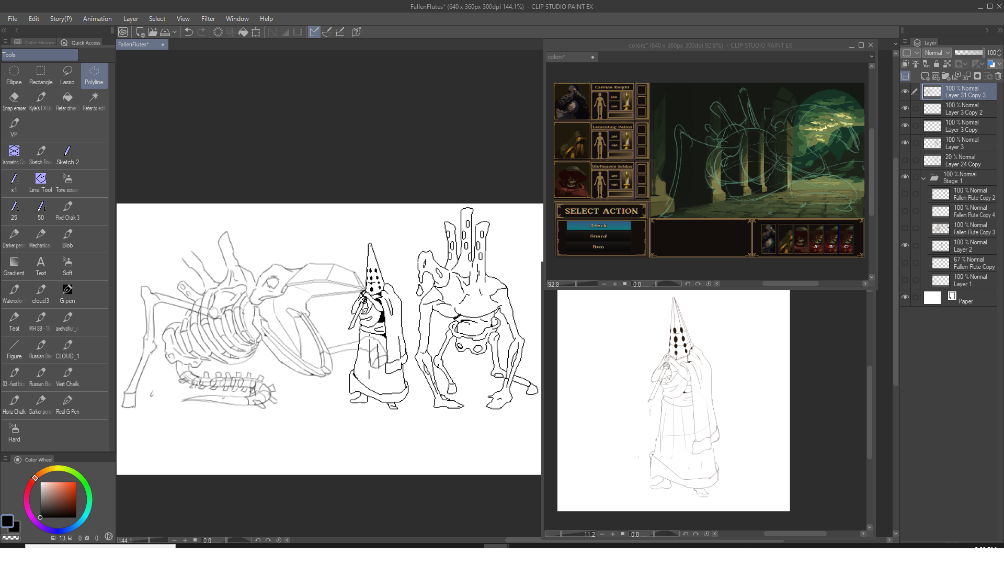
Task: Select the Text tool
Action: (x=41, y=266)
